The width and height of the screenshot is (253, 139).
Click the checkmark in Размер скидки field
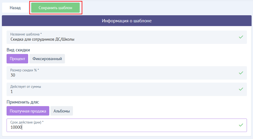pyautogui.click(x=241, y=73)
